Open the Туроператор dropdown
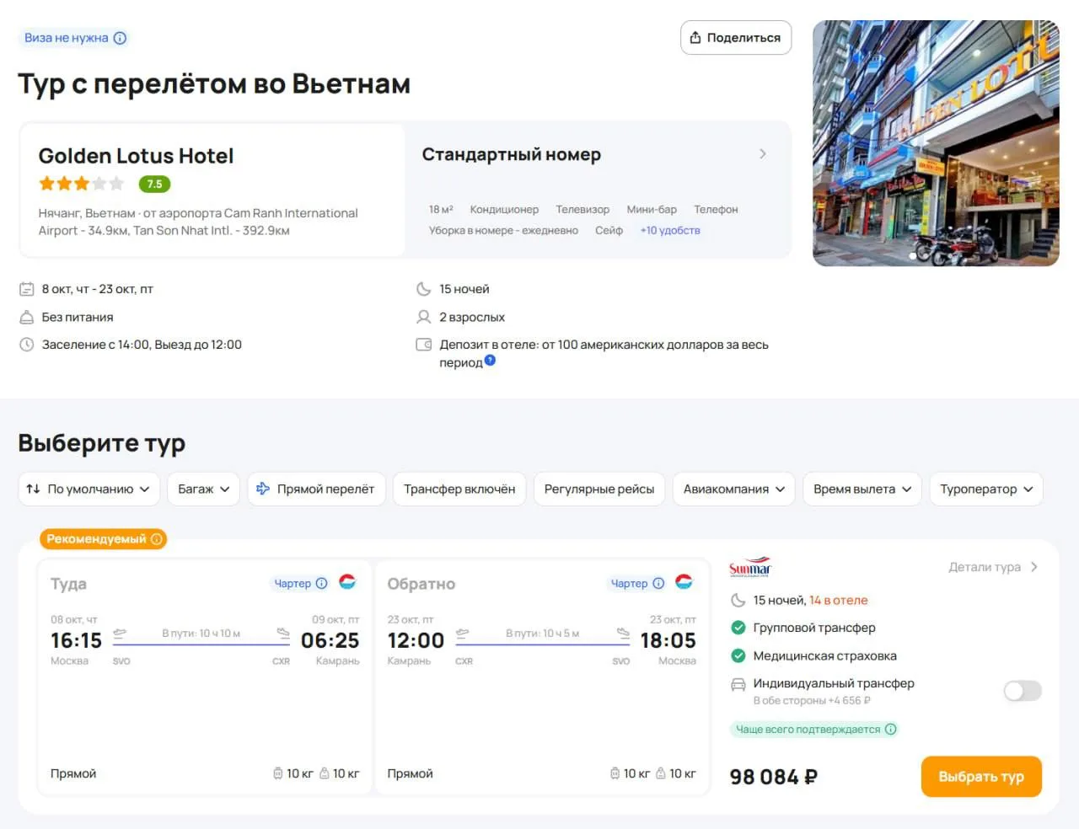 pos(986,489)
